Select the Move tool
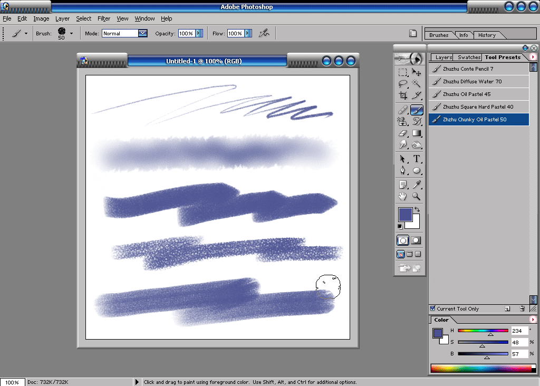 point(417,72)
